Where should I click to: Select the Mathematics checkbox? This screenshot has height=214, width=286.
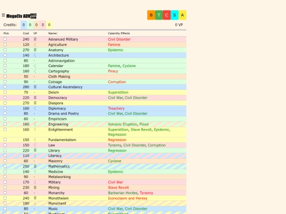click(5, 166)
